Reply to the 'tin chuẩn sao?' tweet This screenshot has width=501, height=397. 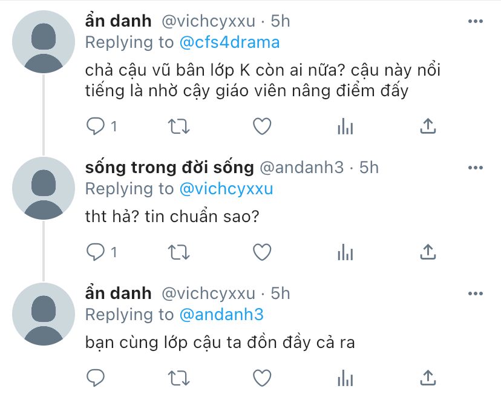point(95,252)
